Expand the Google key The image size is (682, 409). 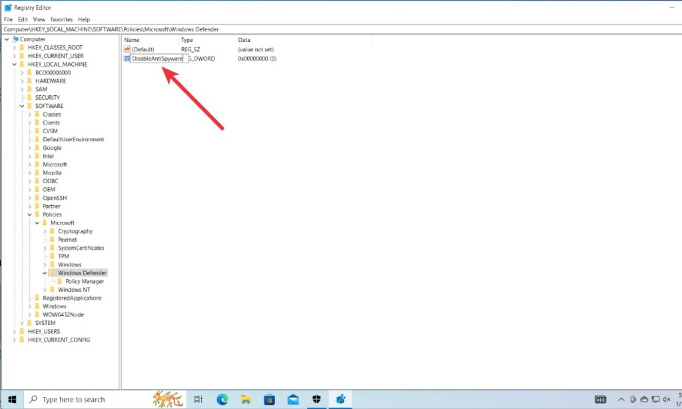(29, 148)
